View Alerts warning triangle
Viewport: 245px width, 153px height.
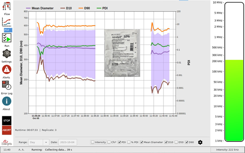7,70
